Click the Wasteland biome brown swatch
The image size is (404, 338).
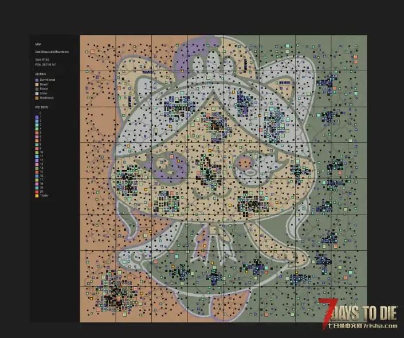[x=37, y=98]
